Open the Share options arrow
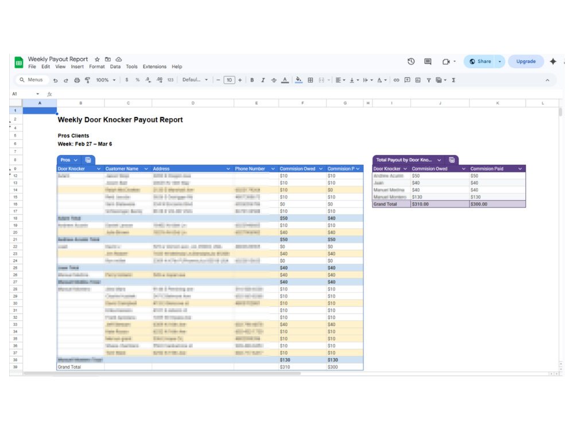Viewport: 574px width, 430px height. [500, 61]
